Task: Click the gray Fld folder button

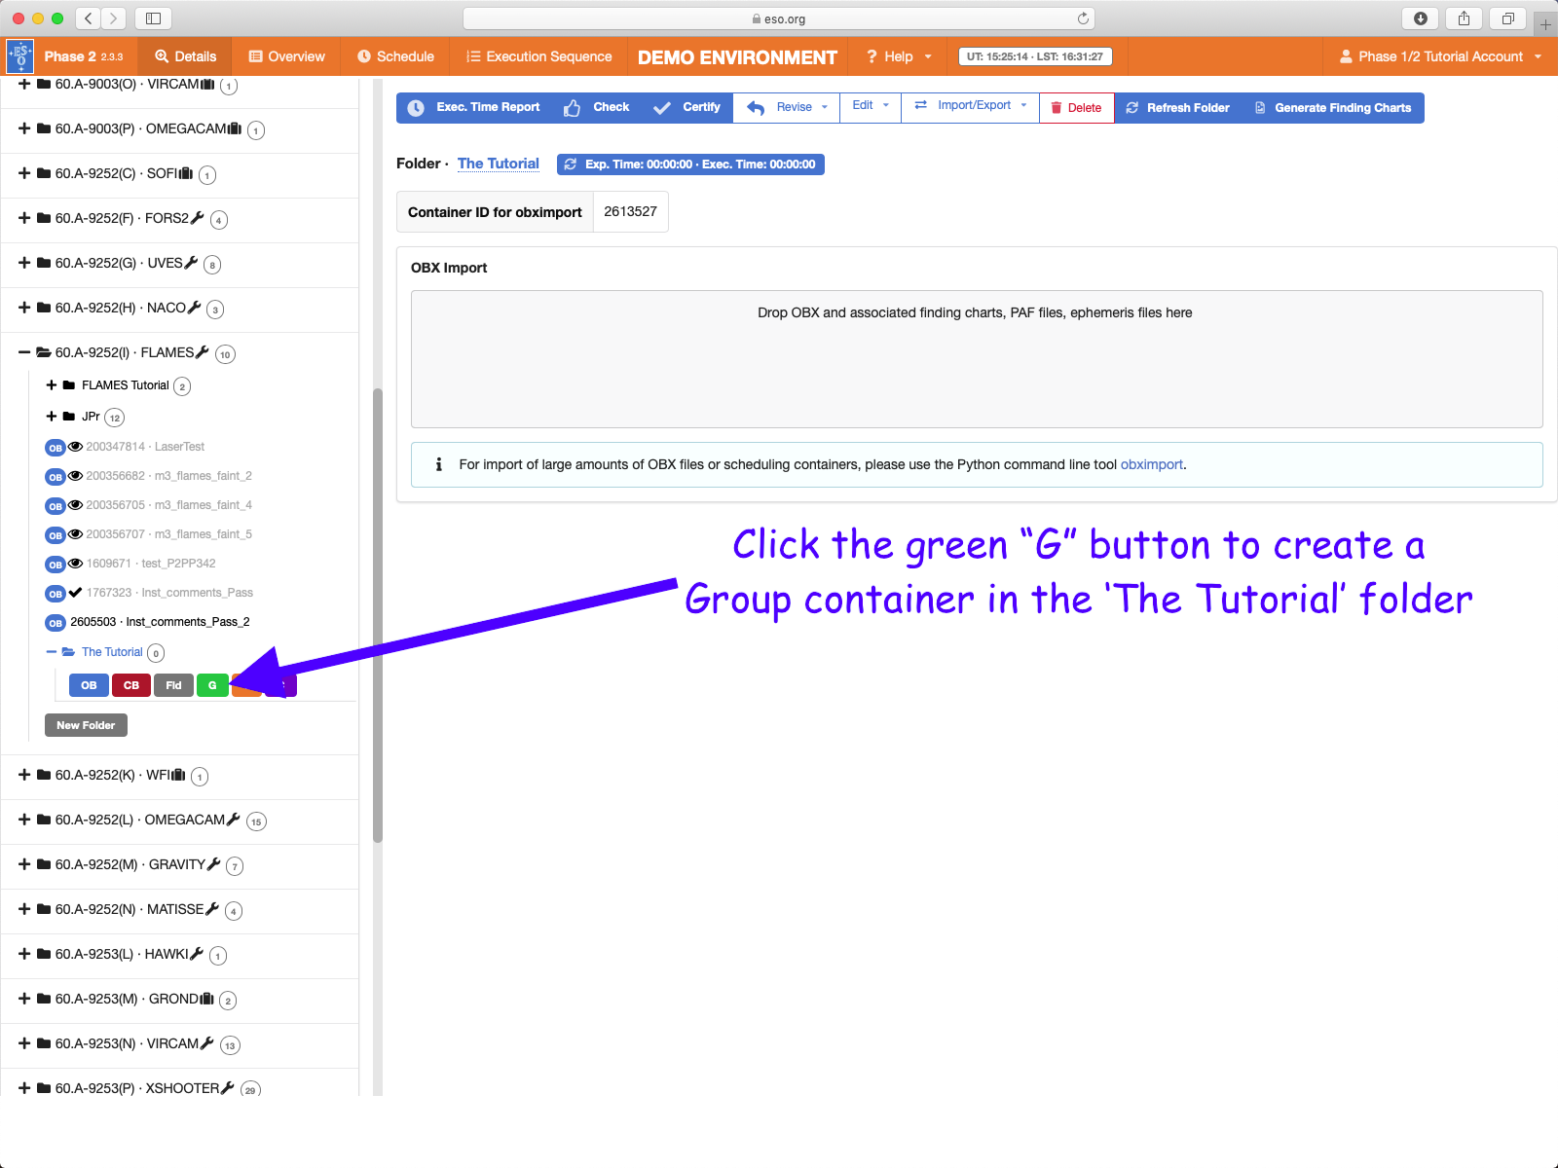Action: point(173,685)
